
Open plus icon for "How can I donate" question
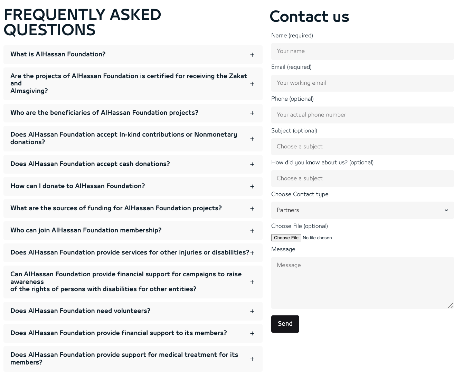pos(252,186)
